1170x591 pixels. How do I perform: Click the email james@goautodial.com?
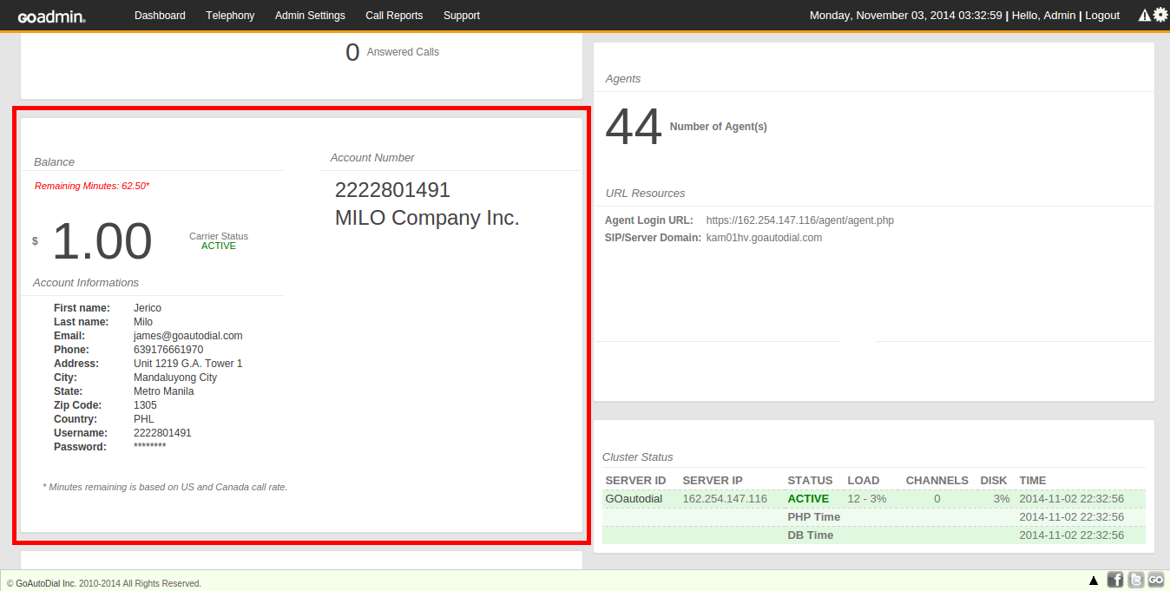(188, 336)
